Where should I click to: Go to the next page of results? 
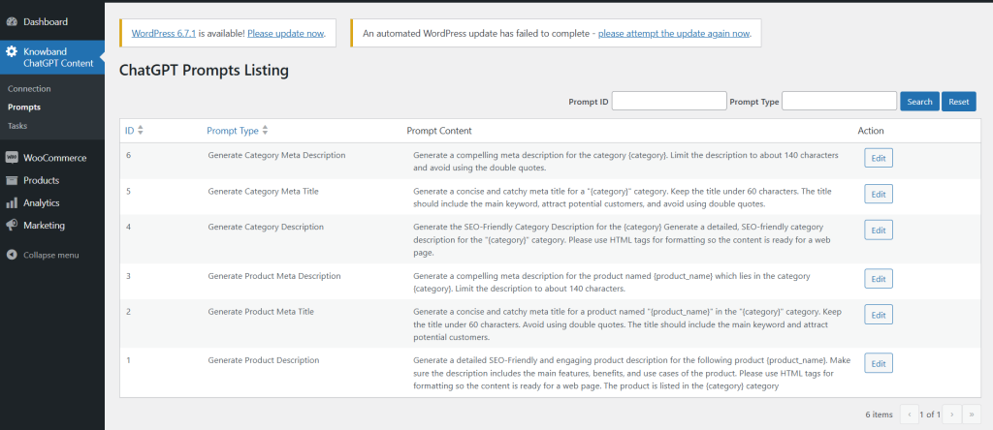pos(952,415)
